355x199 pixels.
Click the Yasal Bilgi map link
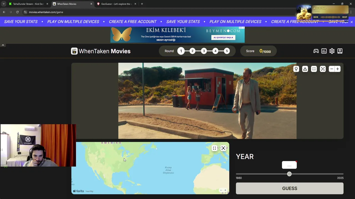89,191
